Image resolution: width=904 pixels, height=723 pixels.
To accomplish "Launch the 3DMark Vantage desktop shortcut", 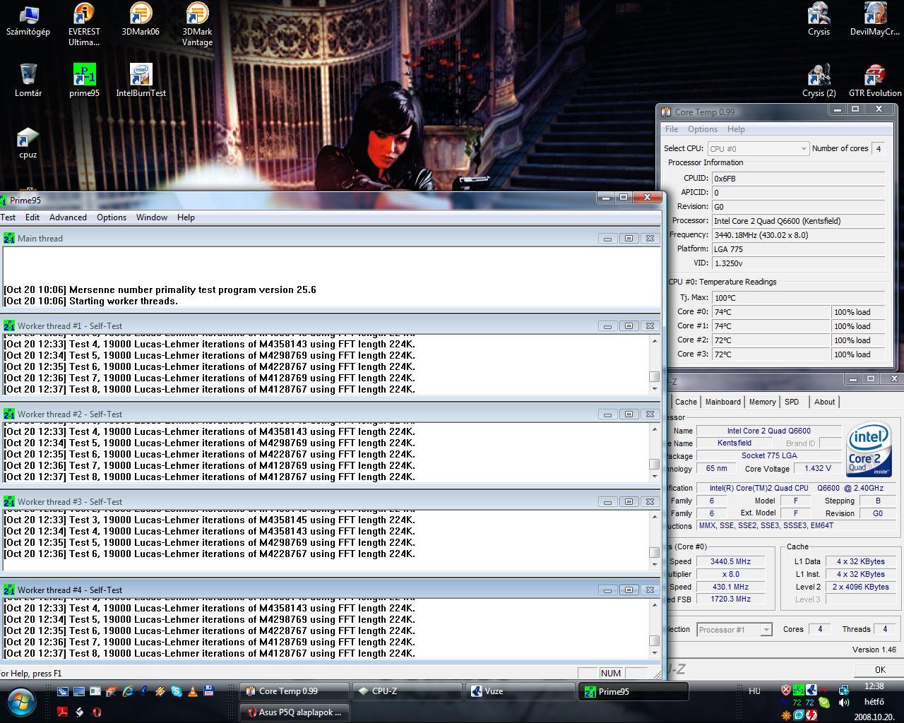I will 197,24.
